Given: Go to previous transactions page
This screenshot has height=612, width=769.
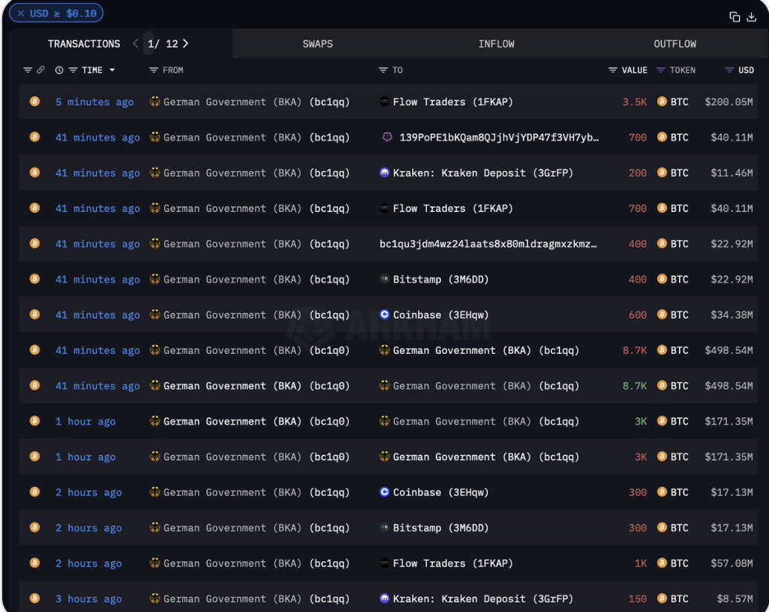Looking at the screenshot, I should click(x=135, y=44).
